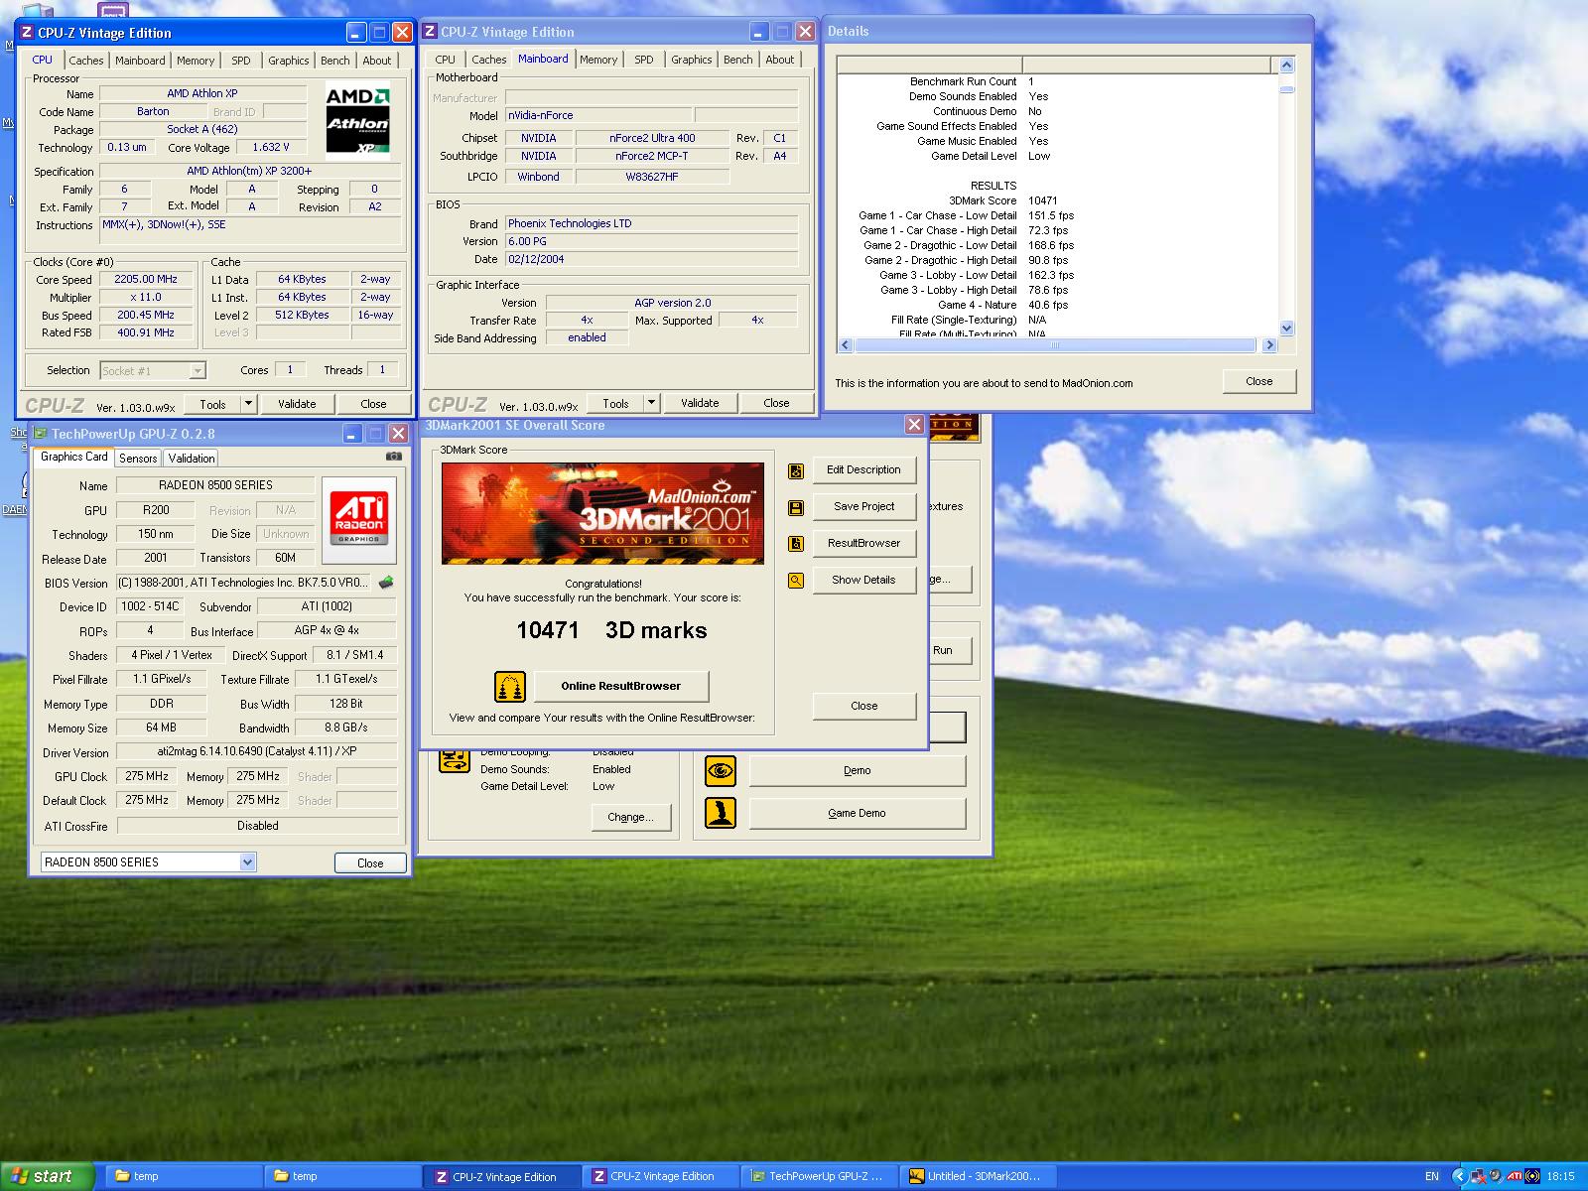Open the Caches tab in the left CPU-Z window
The image size is (1588, 1191).
click(85, 61)
